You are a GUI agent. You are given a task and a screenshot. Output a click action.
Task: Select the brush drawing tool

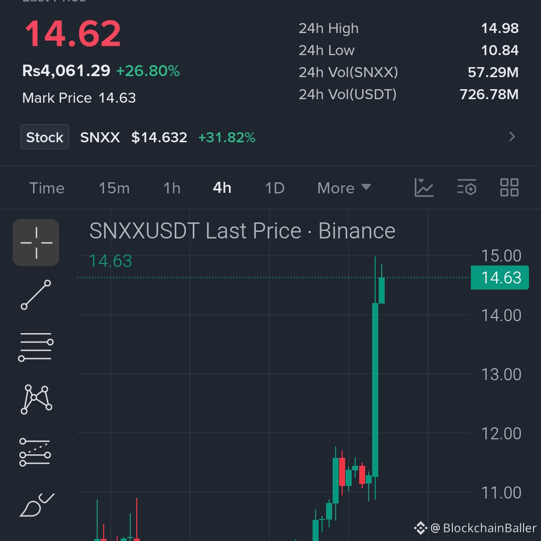pos(37,505)
